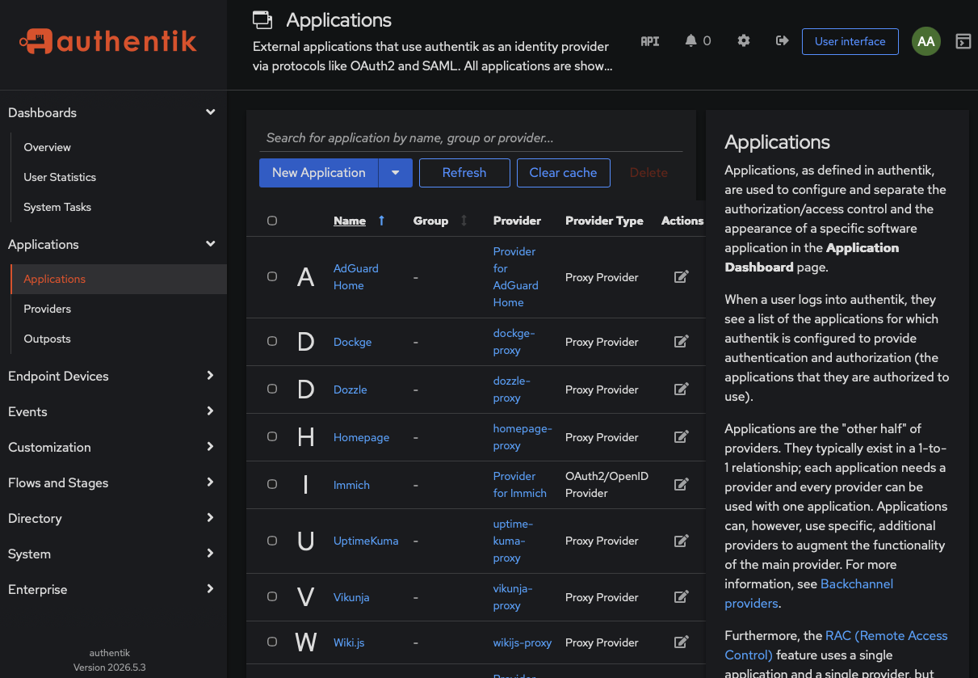The height and width of the screenshot is (678, 978).
Task: Check the Immich row checkbox
Action: coord(272,484)
